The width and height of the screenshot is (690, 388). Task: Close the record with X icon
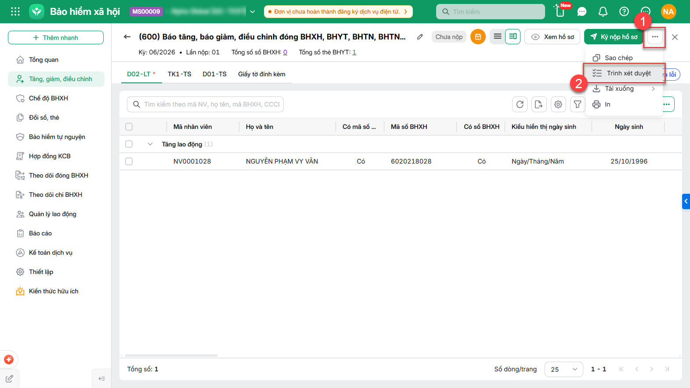(675, 37)
